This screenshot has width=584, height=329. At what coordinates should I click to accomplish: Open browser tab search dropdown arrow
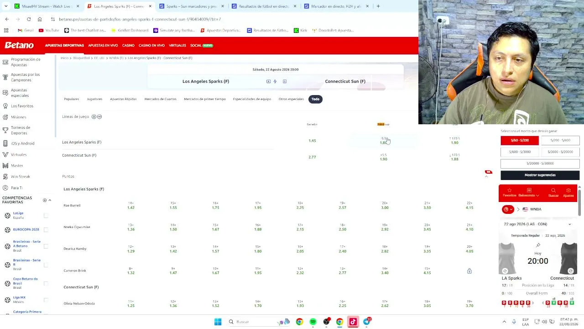tap(6, 6)
